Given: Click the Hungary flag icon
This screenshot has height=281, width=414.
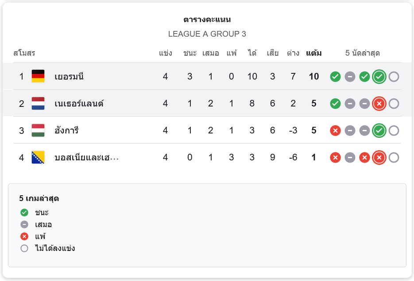Looking at the screenshot, I should tap(38, 130).
